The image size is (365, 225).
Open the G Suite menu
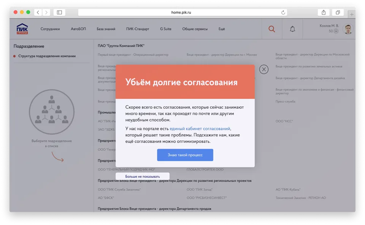[x=165, y=29]
